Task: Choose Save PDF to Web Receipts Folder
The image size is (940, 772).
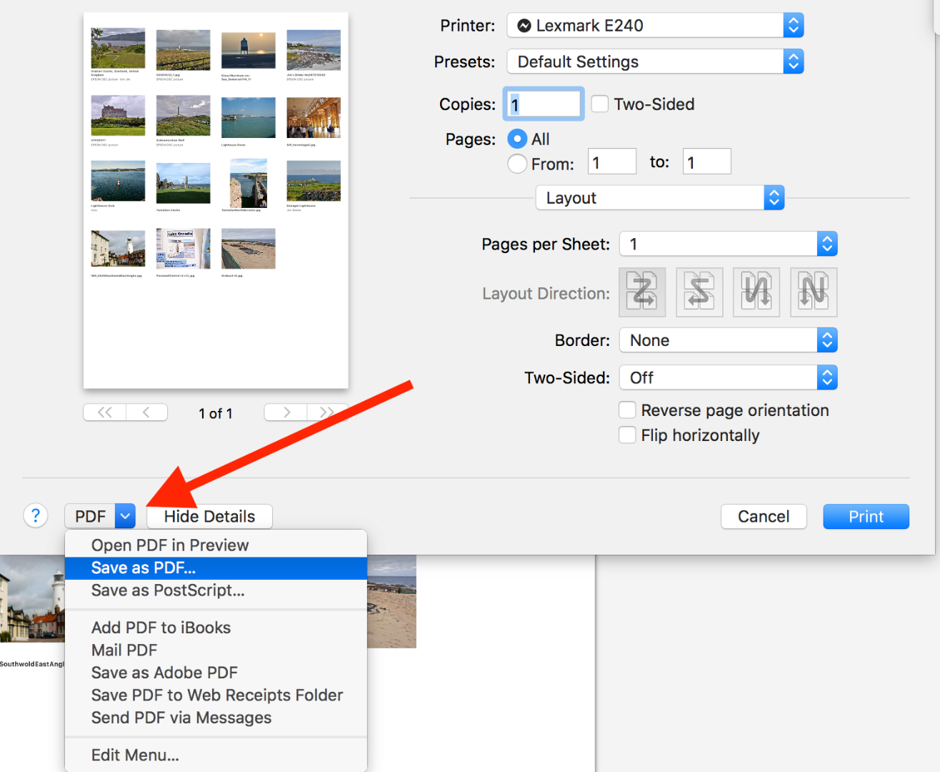Action: coord(216,696)
